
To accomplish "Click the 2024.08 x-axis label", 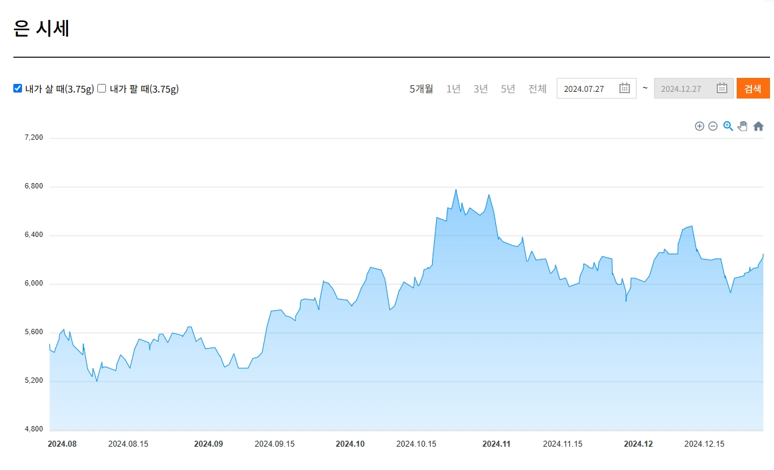I will click(x=62, y=444).
